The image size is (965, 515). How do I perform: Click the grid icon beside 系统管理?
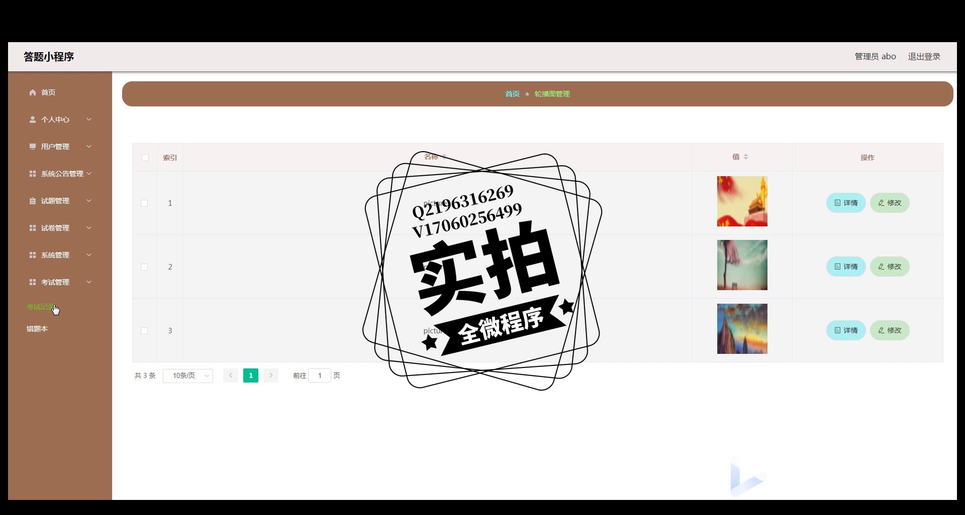click(x=33, y=255)
